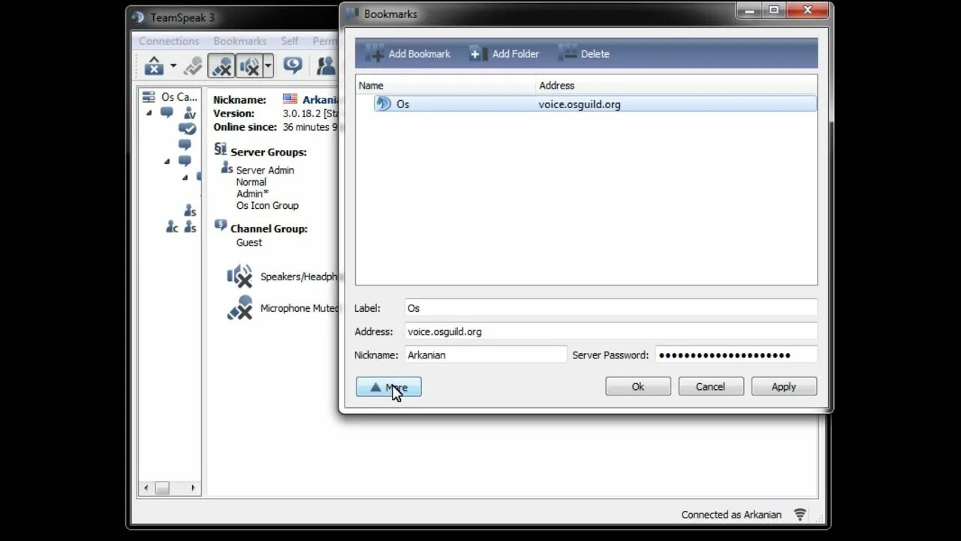Screen dimensions: 961x541
Task: Click the speech-bubble eye toolbar icon
Action: 293,66
